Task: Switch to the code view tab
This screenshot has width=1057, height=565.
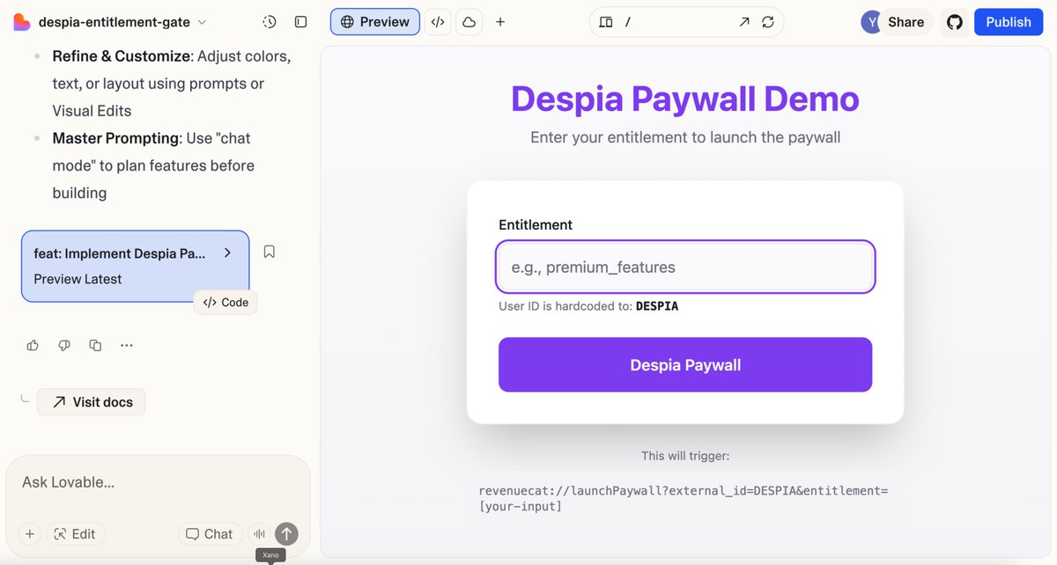Action: point(438,22)
